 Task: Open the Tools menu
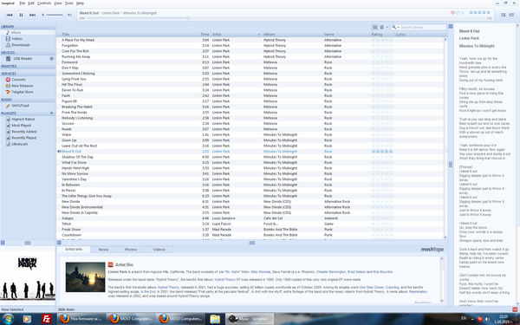click(x=68, y=3)
